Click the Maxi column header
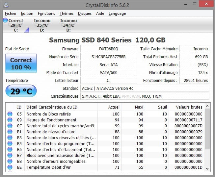215x177 pixels. pyautogui.click(x=133, y=107)
